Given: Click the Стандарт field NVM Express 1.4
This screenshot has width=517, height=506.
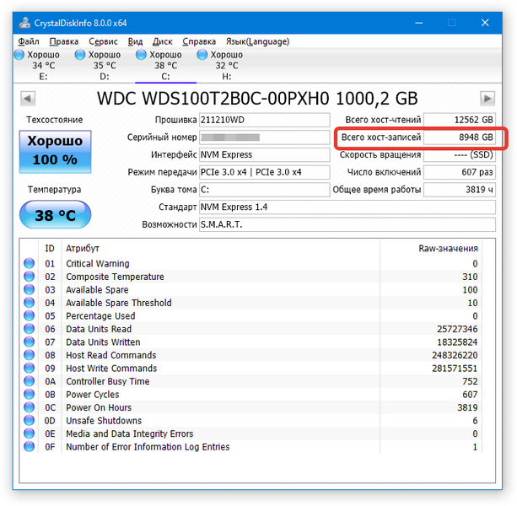Looking at the screenshot, I should 347,207.
